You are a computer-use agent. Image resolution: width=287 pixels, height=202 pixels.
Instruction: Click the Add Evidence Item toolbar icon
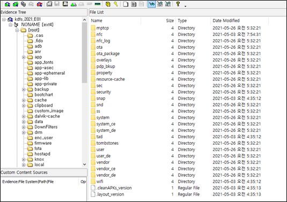click(x=8, y=4)
